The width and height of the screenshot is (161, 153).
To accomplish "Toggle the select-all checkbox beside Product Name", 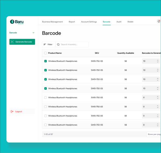I will [45, 53].
